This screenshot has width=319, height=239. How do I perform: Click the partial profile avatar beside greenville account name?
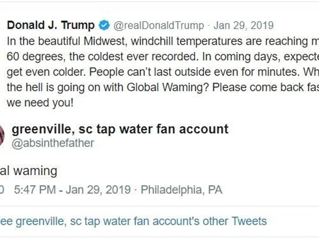pos(2,135)
